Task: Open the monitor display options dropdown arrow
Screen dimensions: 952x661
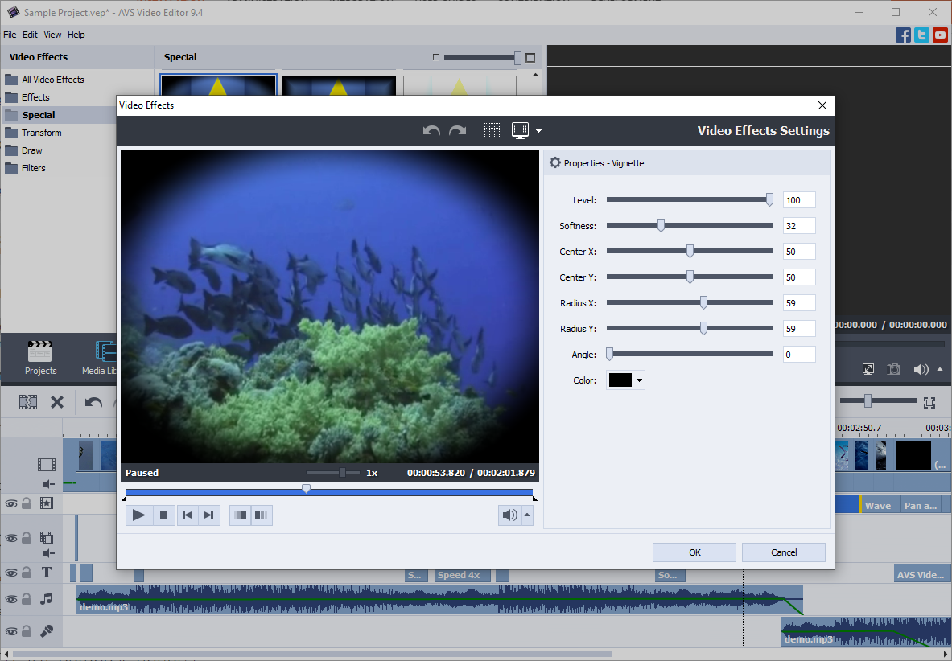Action: (x=539, y=129)
